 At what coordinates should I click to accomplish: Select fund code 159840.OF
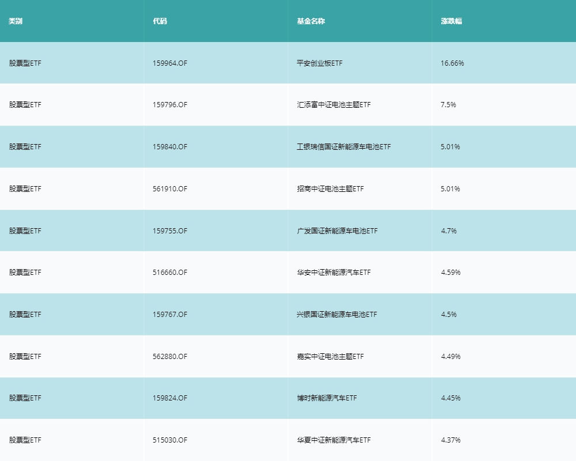click(x=170, y=147)
